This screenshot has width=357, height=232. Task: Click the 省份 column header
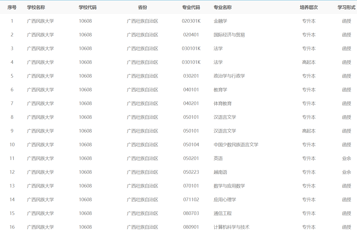[142, 7]
